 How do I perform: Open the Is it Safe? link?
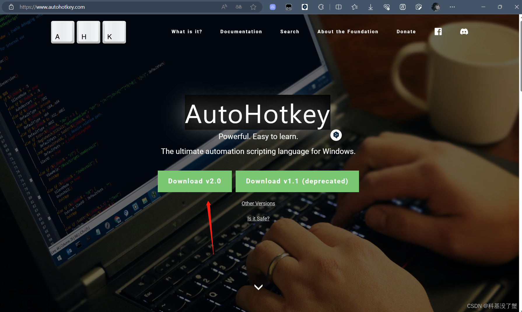click(258, 219)
